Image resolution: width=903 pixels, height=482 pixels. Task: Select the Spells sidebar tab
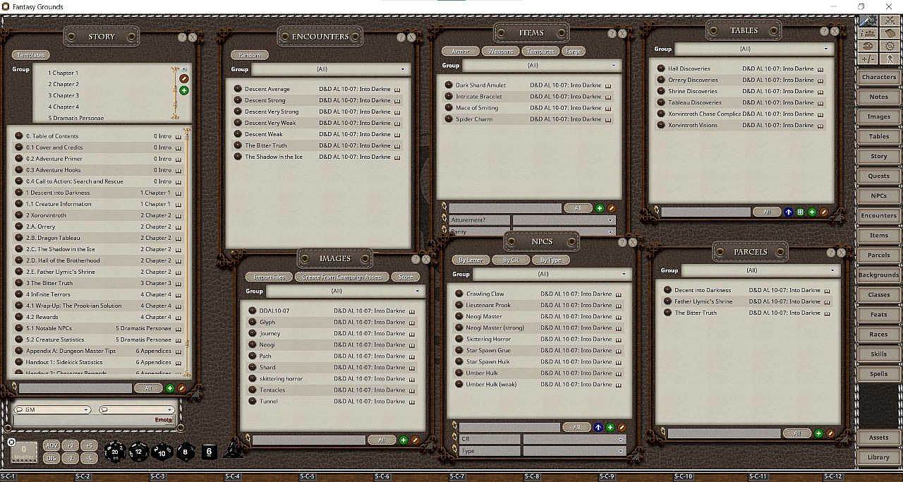pyautogui.click(x=878, y=374)
